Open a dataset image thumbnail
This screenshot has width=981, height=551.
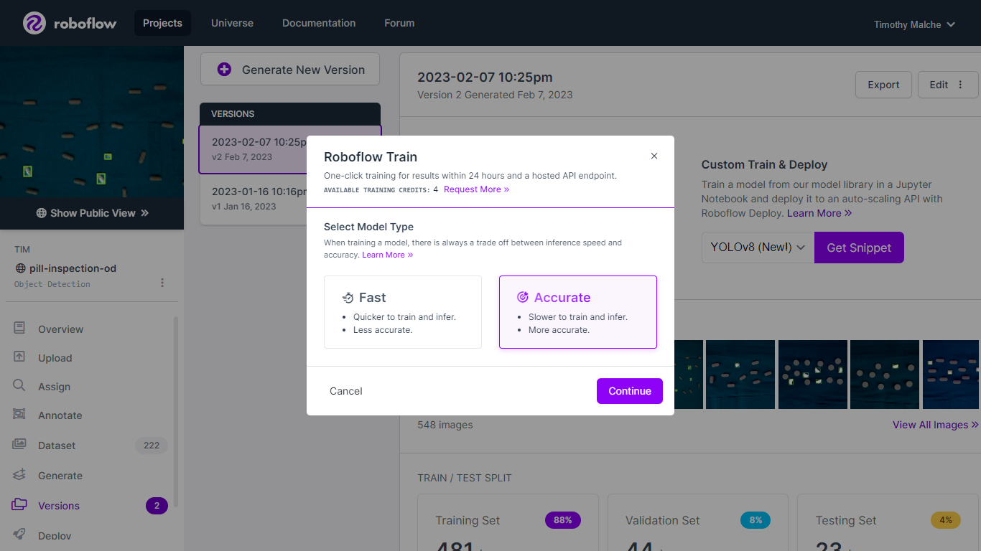[x=812, y=374]
